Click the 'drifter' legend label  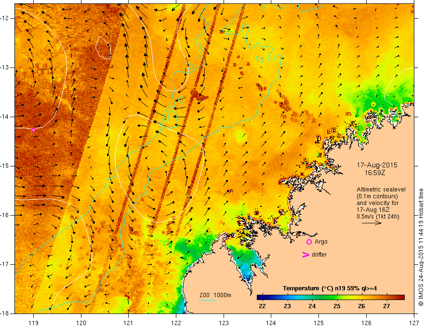pos(319,255)
